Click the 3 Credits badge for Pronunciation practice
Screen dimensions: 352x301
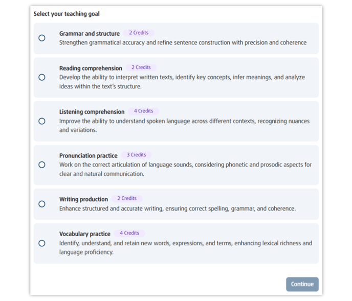pos(137,155)
